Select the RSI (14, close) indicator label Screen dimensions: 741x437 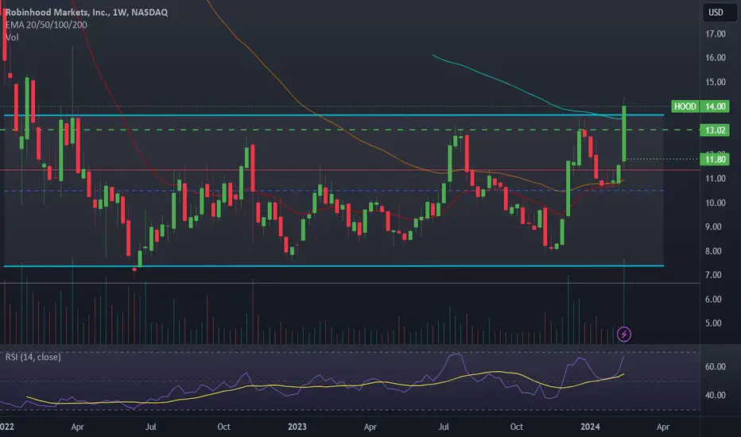(x=33, y=358)
